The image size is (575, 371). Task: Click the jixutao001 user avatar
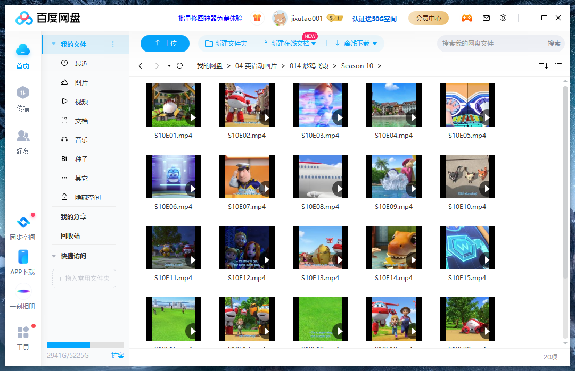coord(280,18)
